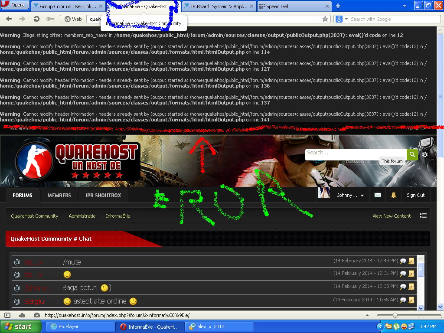The width and height of the screenshot is (444, 333).
Task: Click the @ mention for the /mute shout
Action: tap(17, 262)
